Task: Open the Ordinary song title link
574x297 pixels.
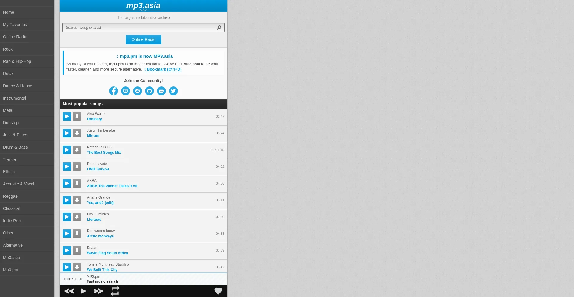Action: tap(94, 119)
